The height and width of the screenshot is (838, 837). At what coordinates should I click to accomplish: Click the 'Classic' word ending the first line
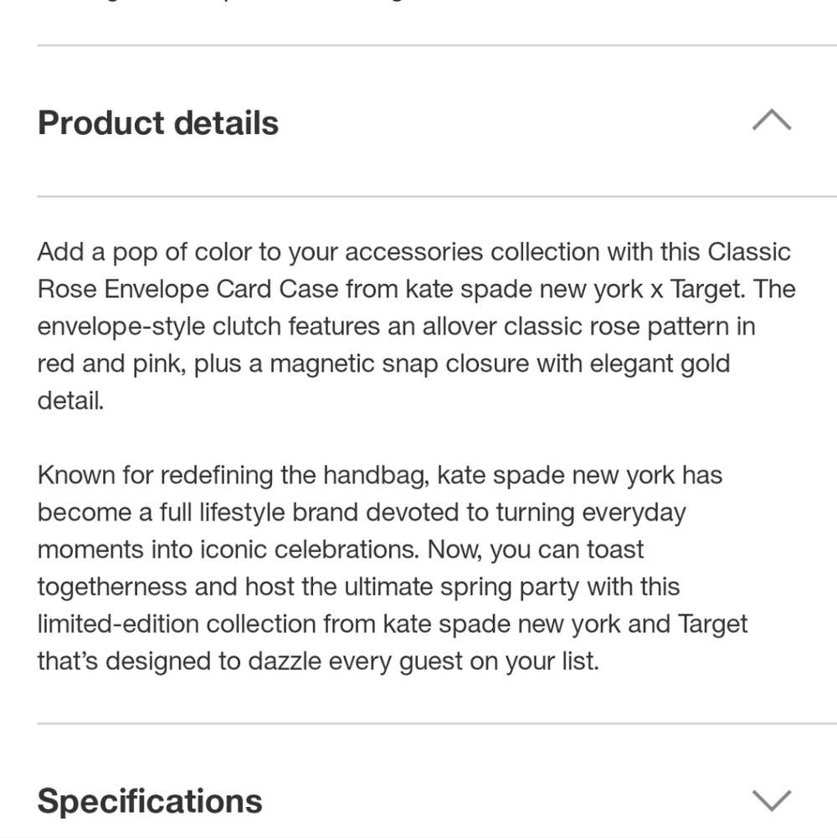tap(749, 252)
